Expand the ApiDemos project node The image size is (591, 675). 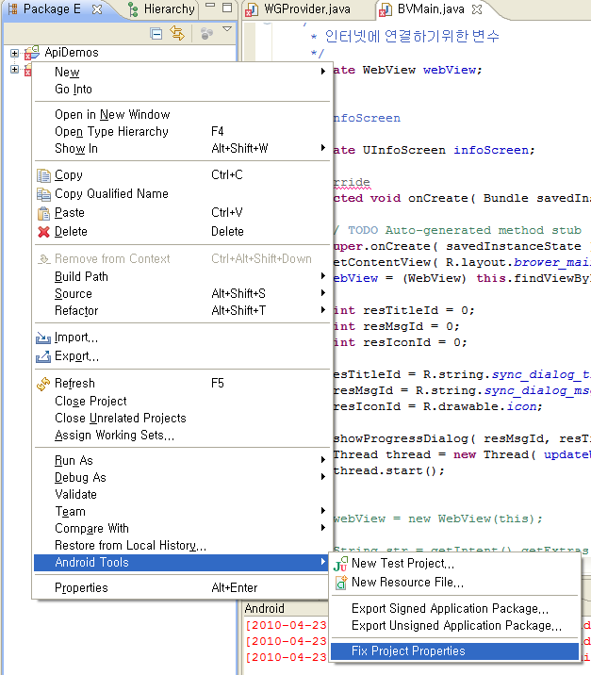point(15,53)
